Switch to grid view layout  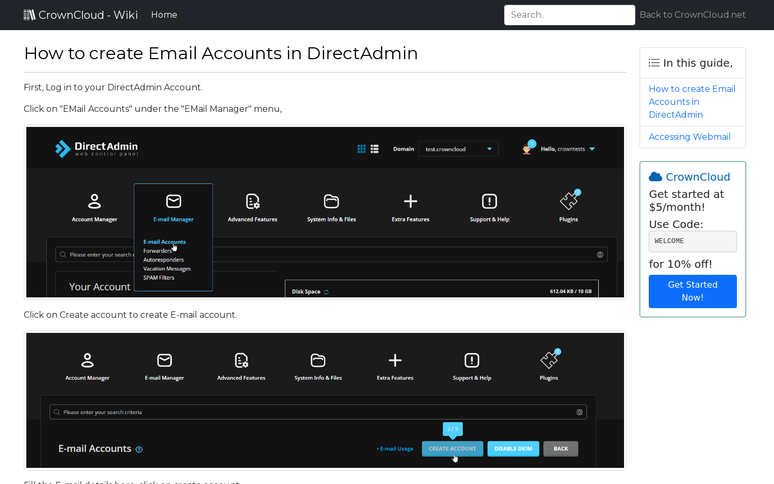pos(361,148)
